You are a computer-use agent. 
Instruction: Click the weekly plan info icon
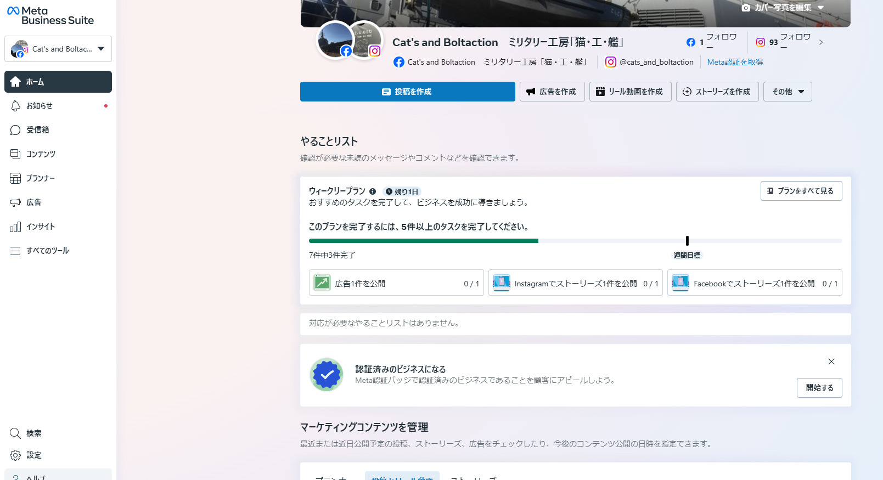(x=373, y=191)
